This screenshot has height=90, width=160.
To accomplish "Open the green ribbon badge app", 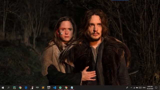I will click(x=60, y=88).
